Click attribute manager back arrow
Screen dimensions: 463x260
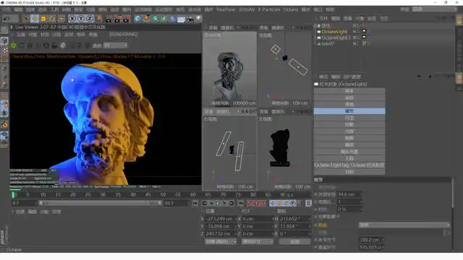pos(419,77)
